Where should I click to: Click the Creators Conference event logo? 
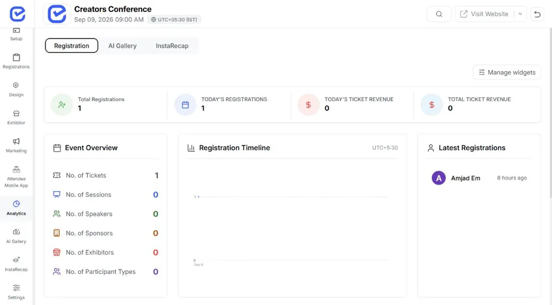[x=57, y=14]
